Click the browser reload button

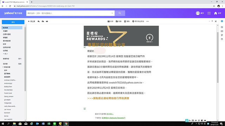pos(10,6)
